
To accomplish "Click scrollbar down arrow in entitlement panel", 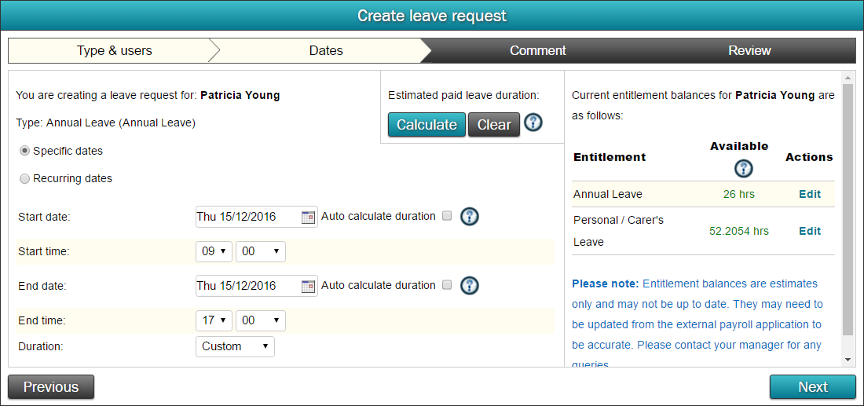I will [x=848, y=359].
